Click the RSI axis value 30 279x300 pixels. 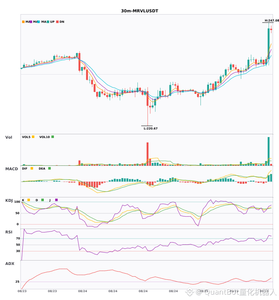point(18,251)
